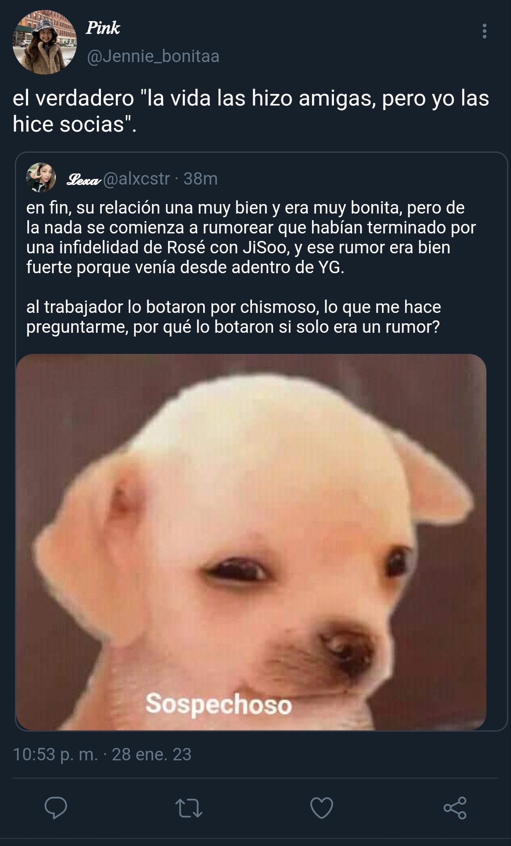Image resolution: width=511 pixels, height=846 pixels.
Task: Open the quoted tweet text about Rosé and JiSoo
Action: 251,237
